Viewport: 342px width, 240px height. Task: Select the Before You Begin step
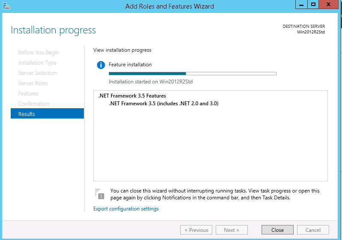(x=39, y=53)
